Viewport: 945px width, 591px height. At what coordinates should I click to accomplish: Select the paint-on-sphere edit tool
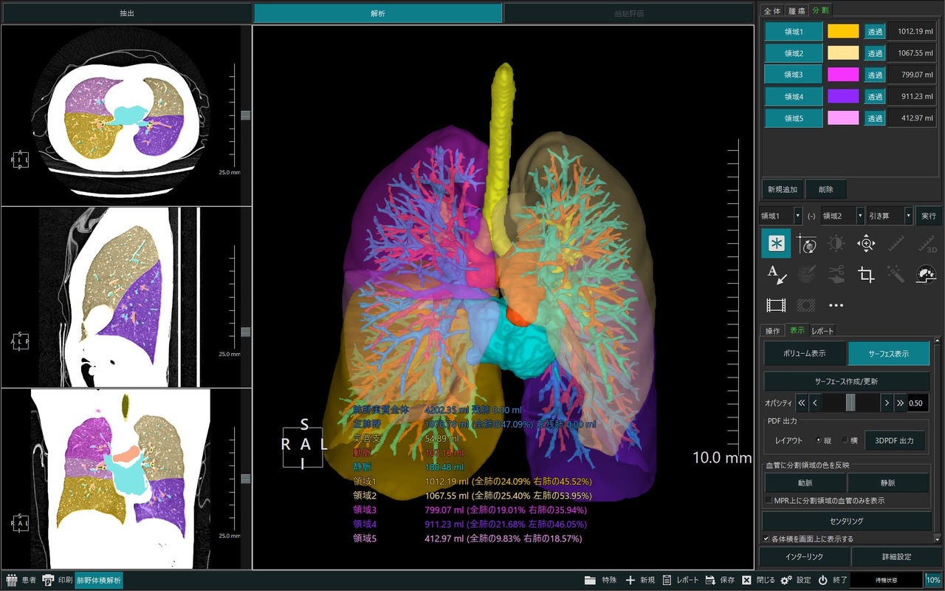tap(806, 274)
